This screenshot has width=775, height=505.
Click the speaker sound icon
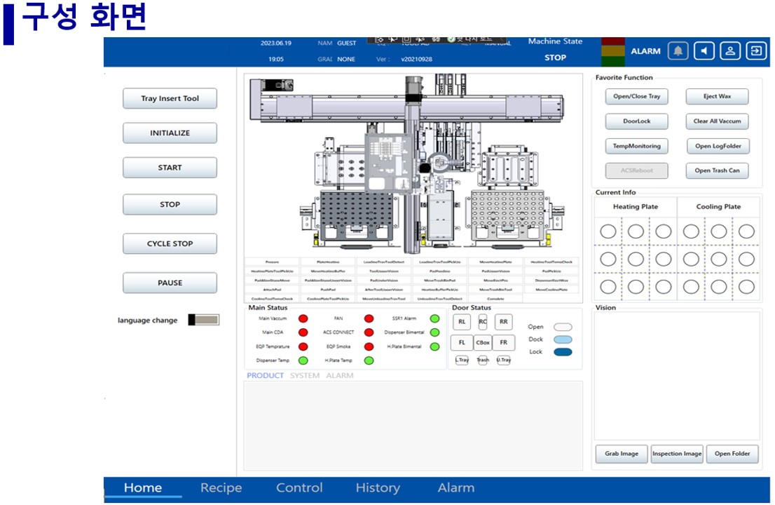(x=704, y=50)
